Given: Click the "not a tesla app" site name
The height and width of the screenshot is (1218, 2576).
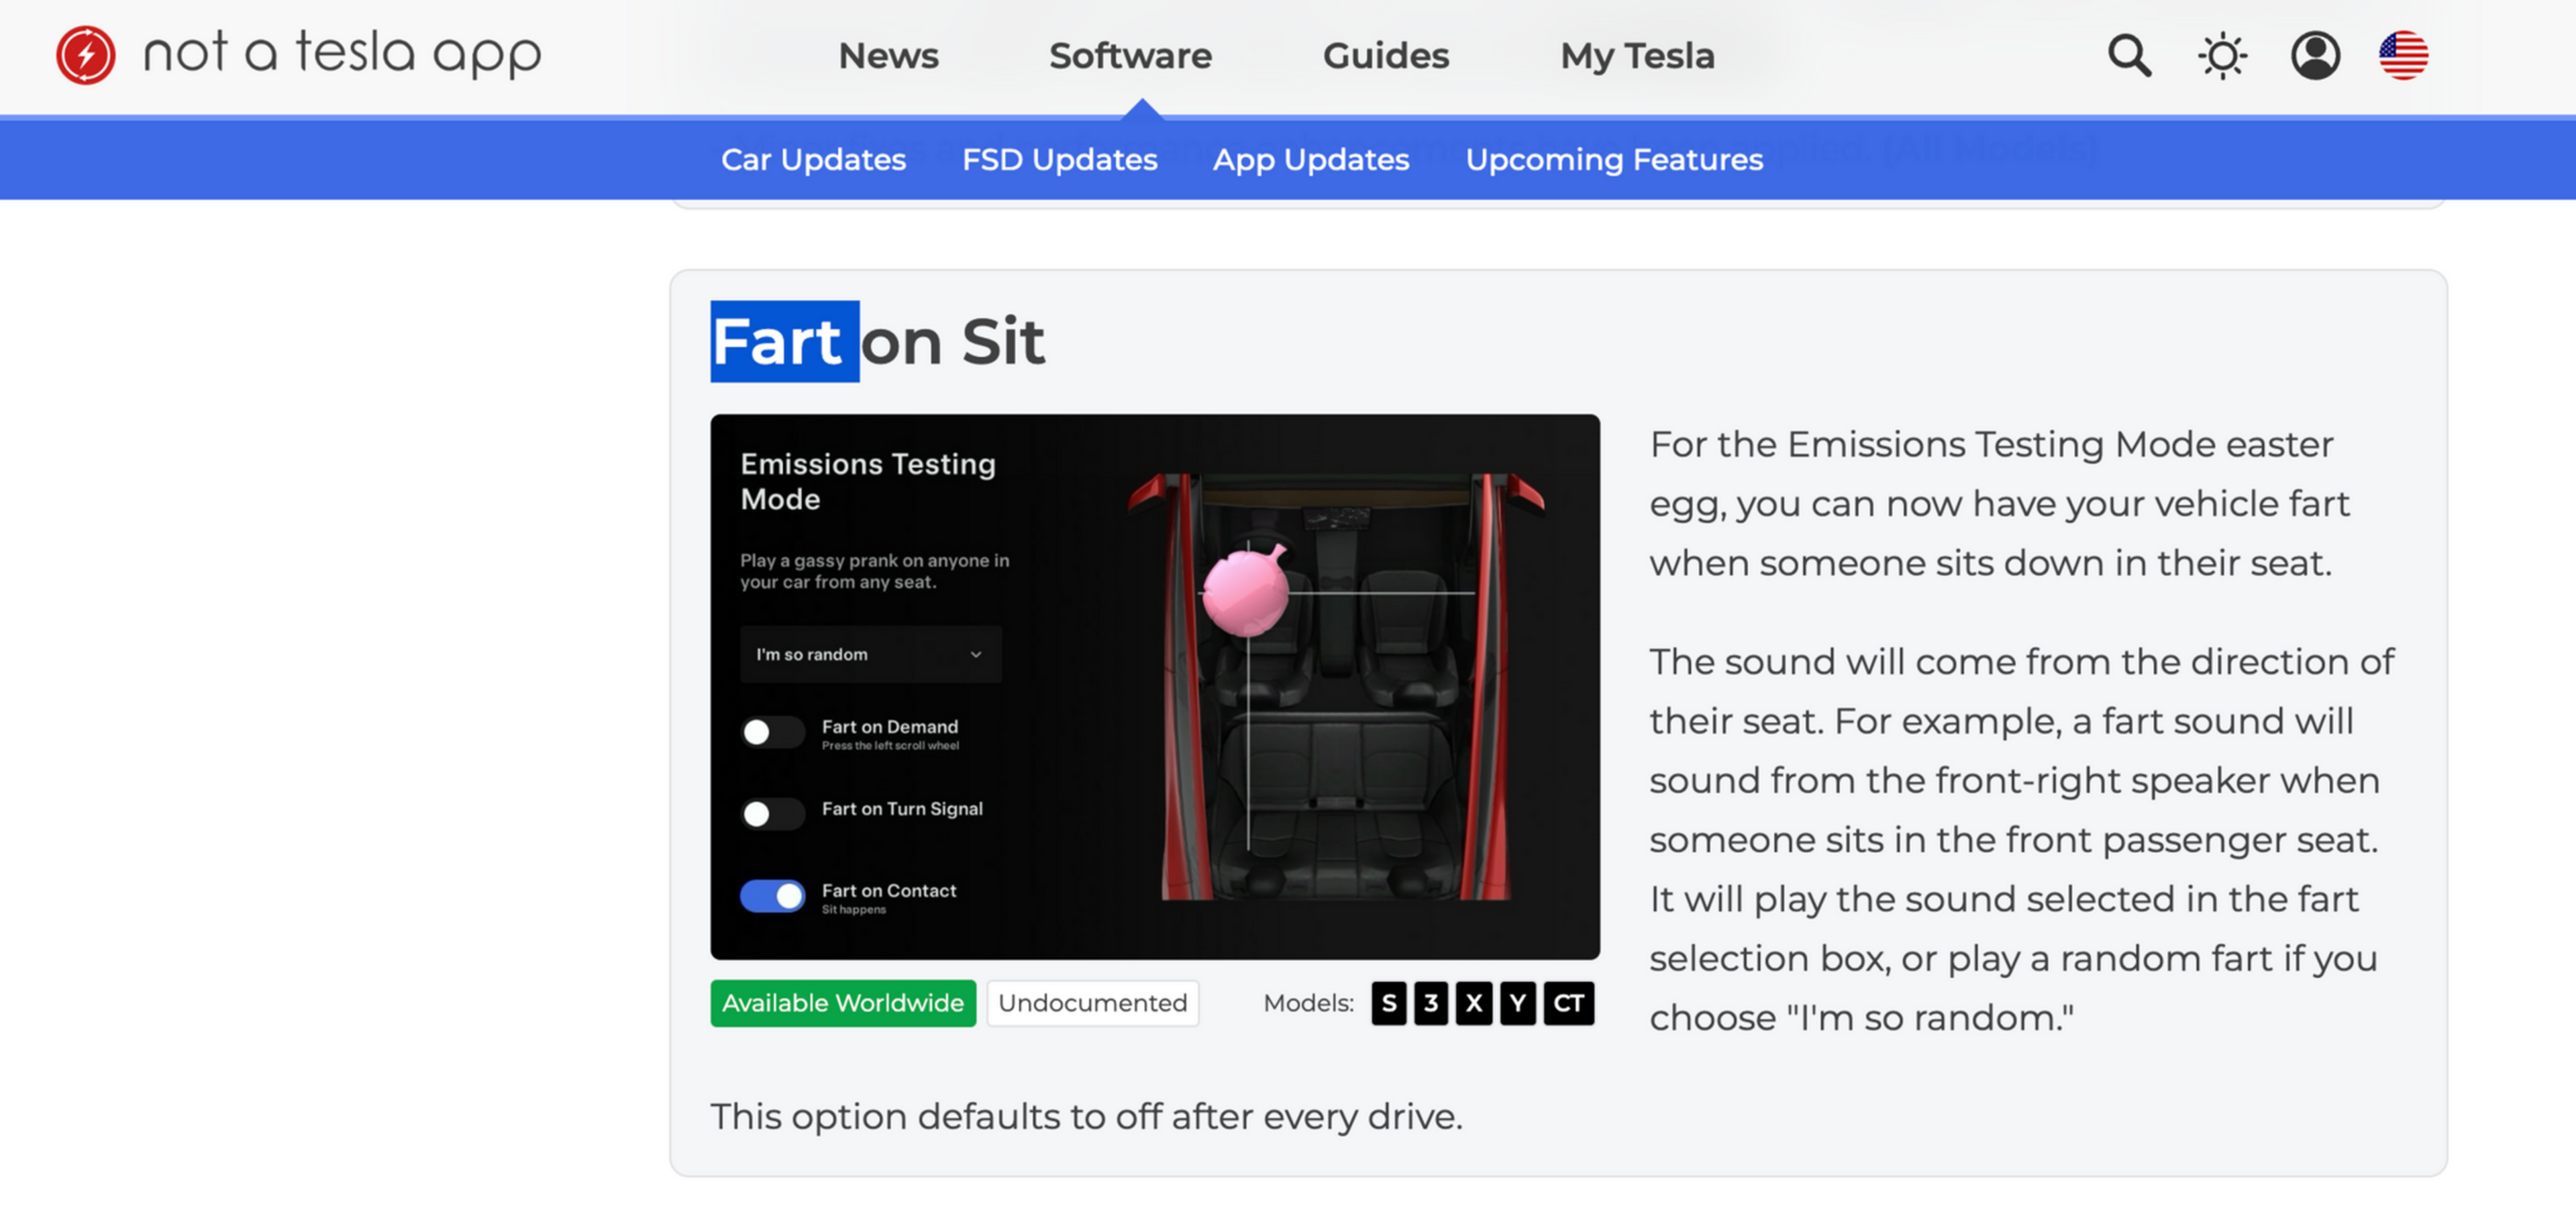Looking at the screenshot, I should pyautogui.click(x=342, y=54).
